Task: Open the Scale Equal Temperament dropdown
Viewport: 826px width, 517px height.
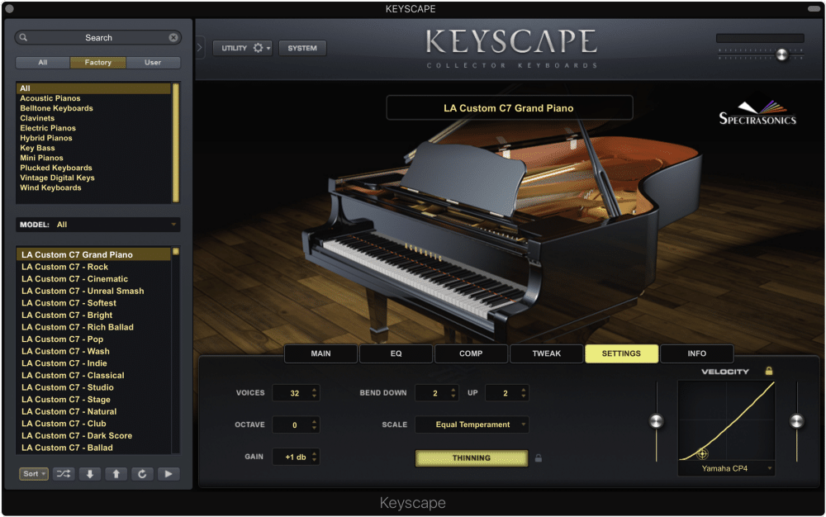Action: click(x=472, y=425)
